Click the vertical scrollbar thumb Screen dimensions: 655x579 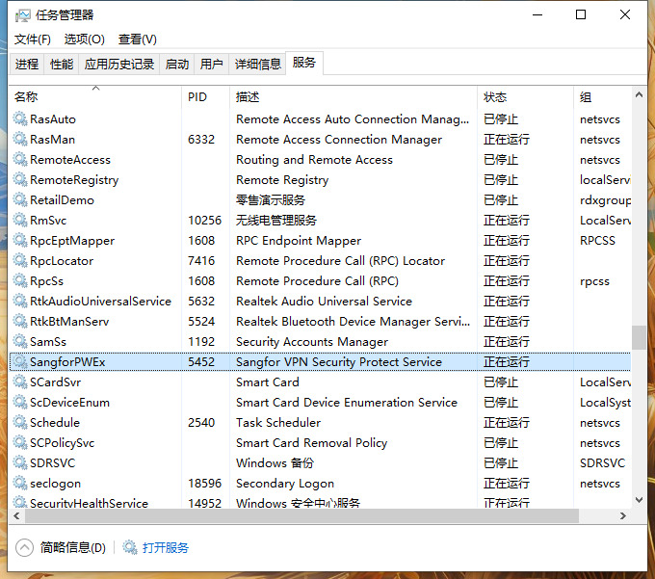tap(639, 338)
